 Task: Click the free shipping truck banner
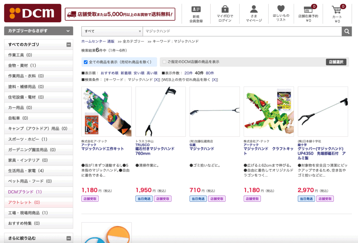pyautogui.click(x=120, y=14)
